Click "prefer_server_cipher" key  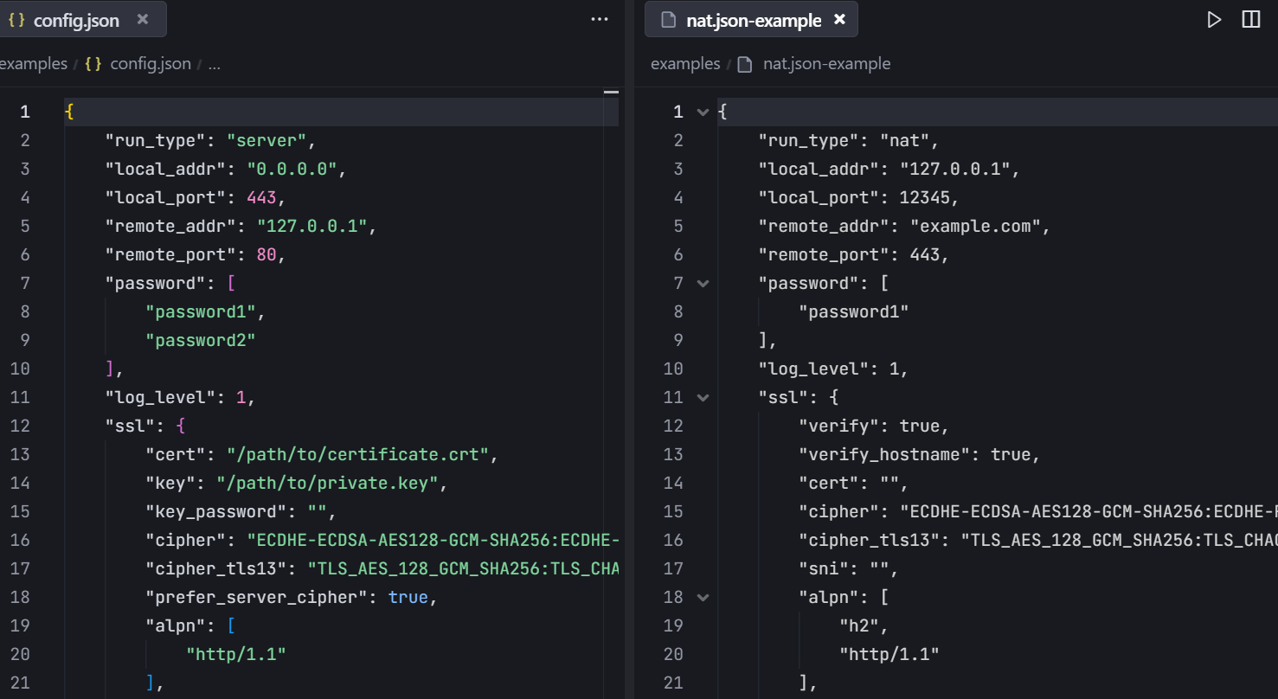257,597
